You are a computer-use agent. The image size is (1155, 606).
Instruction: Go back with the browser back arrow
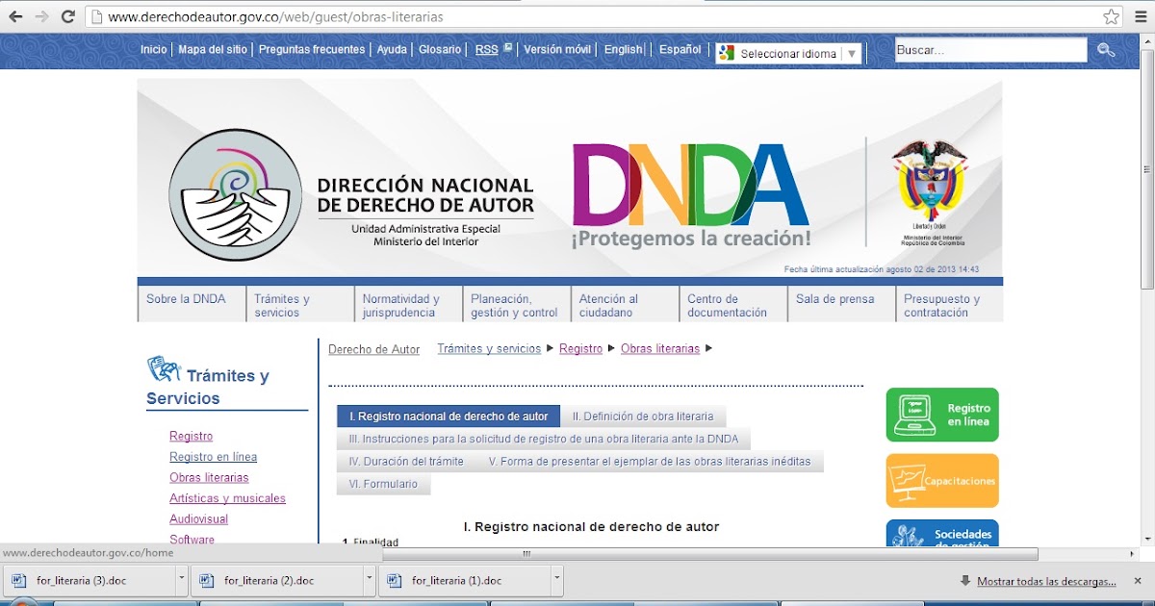pos(14,16)
